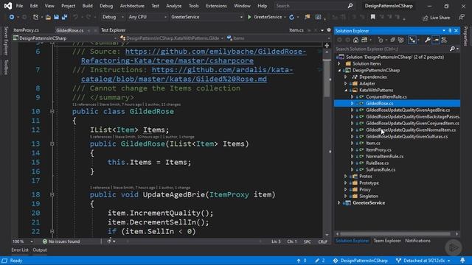Screen dimensions: 472x265
Task: Open the ardalis kata-catalog instructions link
Action: click(x=187, y=74)
